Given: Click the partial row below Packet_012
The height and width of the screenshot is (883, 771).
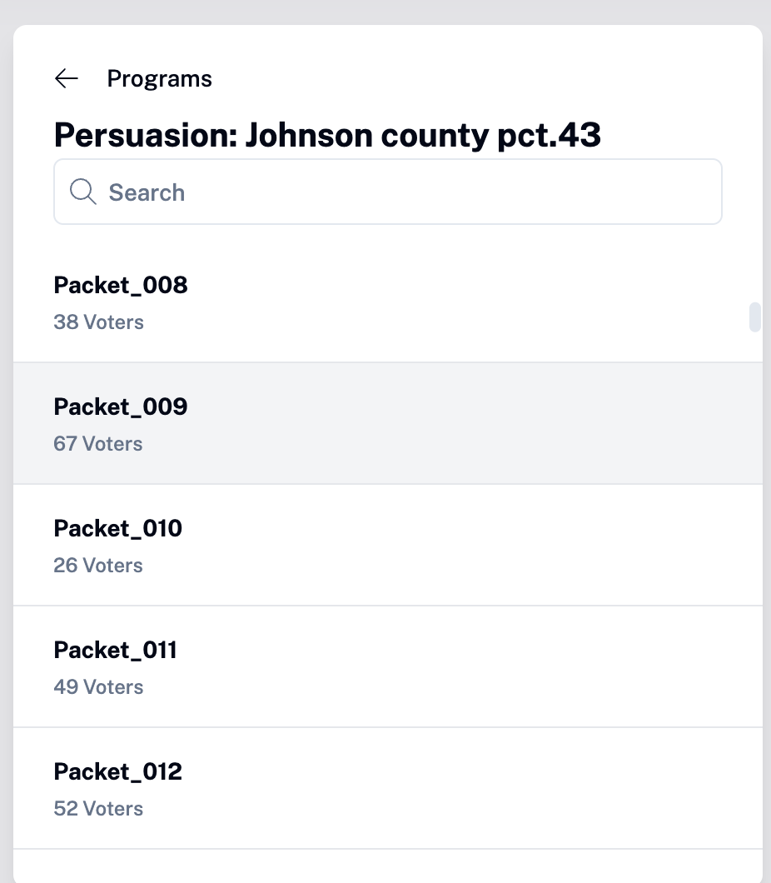Looking at the screenshot, I should pyautogui.click(x=388, y=866).
